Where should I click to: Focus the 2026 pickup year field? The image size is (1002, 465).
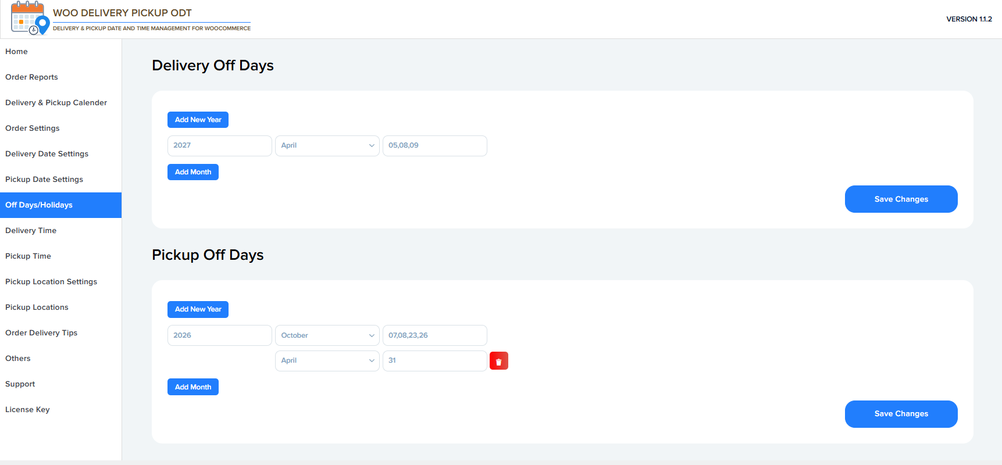pyautogui.click(x=219, y=335)
